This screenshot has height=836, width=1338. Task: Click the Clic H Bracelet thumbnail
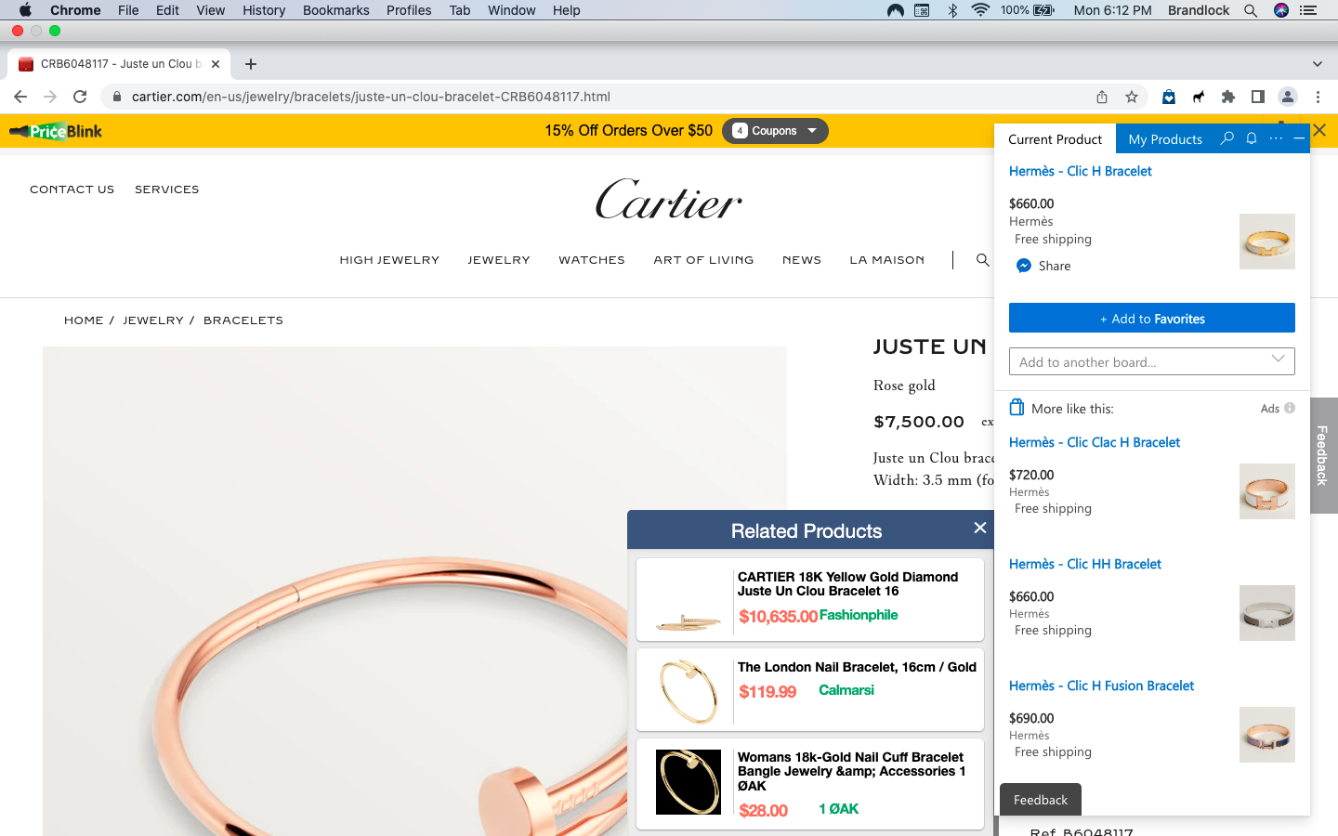(1267, 242)
